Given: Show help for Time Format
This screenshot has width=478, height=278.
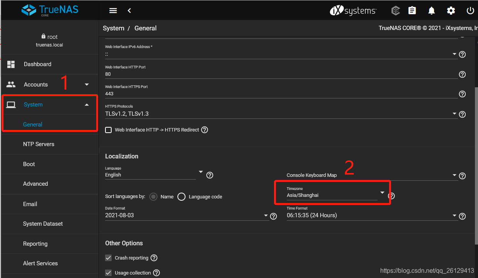Looking at the screenshot, I should click(x=463, y=216).
